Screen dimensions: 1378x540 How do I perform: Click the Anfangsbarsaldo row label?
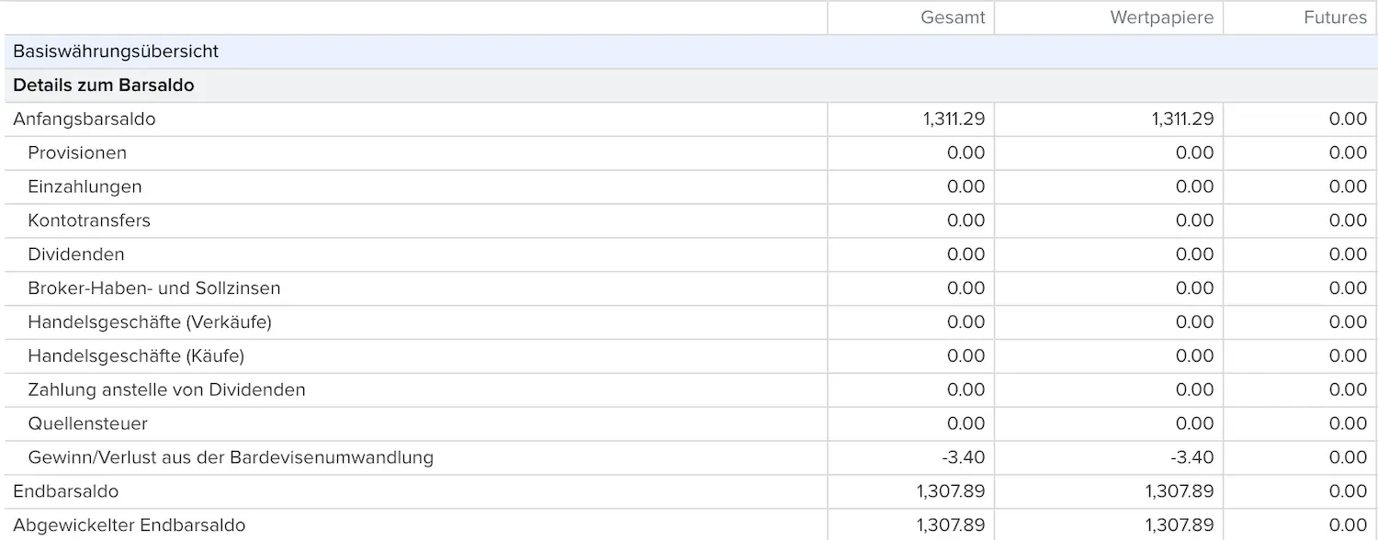(85, 118)
